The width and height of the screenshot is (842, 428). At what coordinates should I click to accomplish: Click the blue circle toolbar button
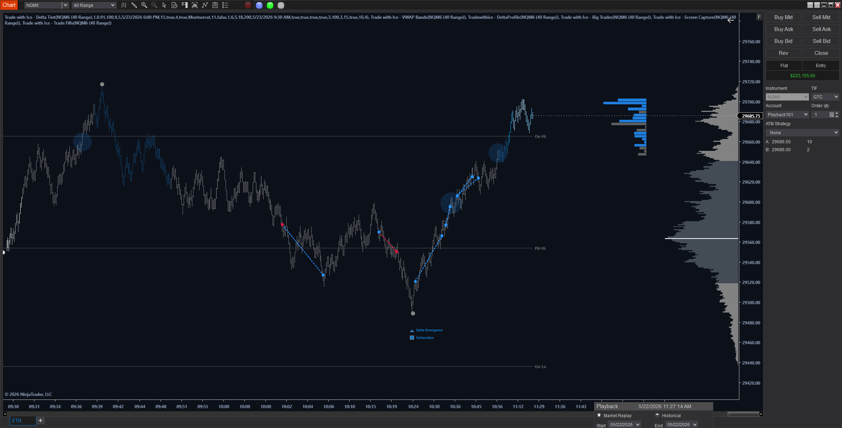[259, 5]
